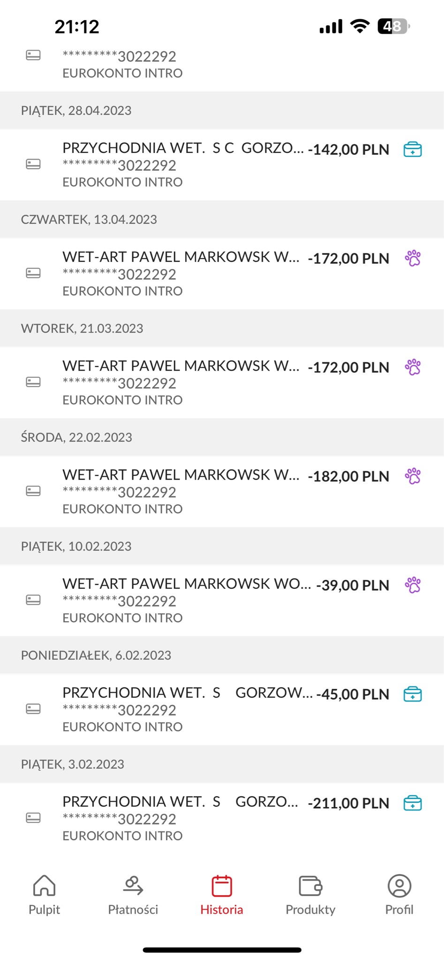Tap the paw icon next to -39,00 PLN
This screenshot has width=444, height=961.
413,585
